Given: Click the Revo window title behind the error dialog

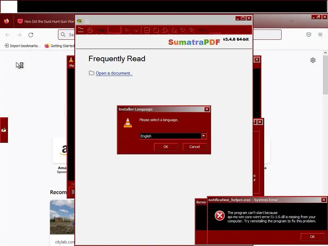Looking at the screenshot, I should pyautogui.click(x=201, y=202).
